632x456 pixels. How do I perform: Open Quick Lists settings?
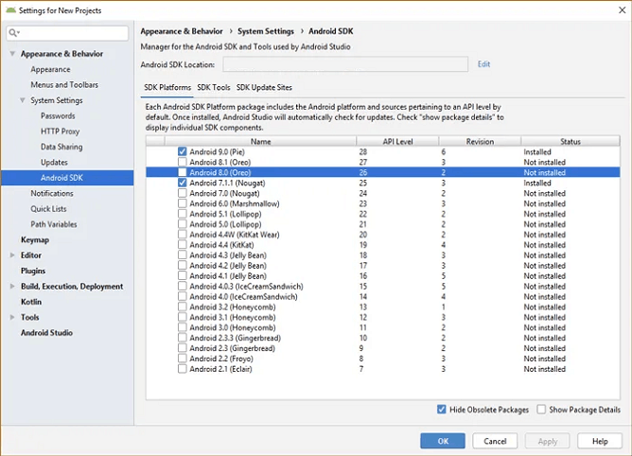coord(48,209)
